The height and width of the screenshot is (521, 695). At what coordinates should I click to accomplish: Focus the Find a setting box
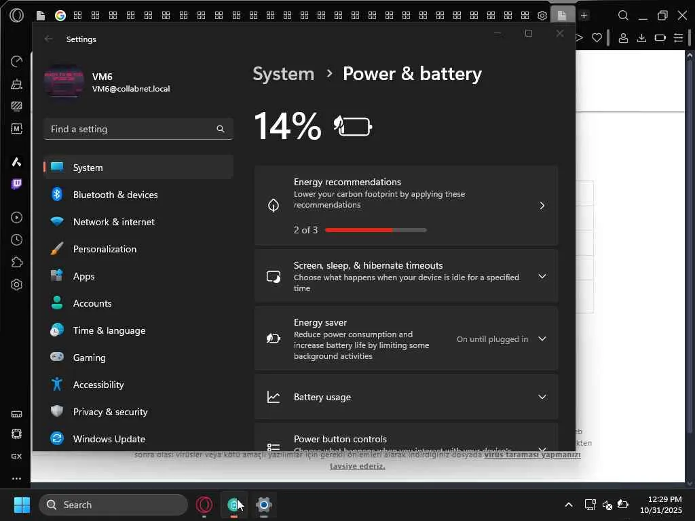[x=138, y=129]
